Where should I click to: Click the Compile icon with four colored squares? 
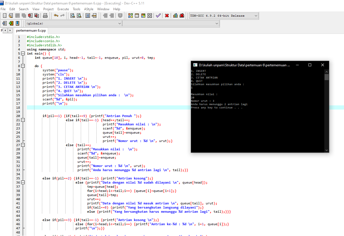[130, 16]
